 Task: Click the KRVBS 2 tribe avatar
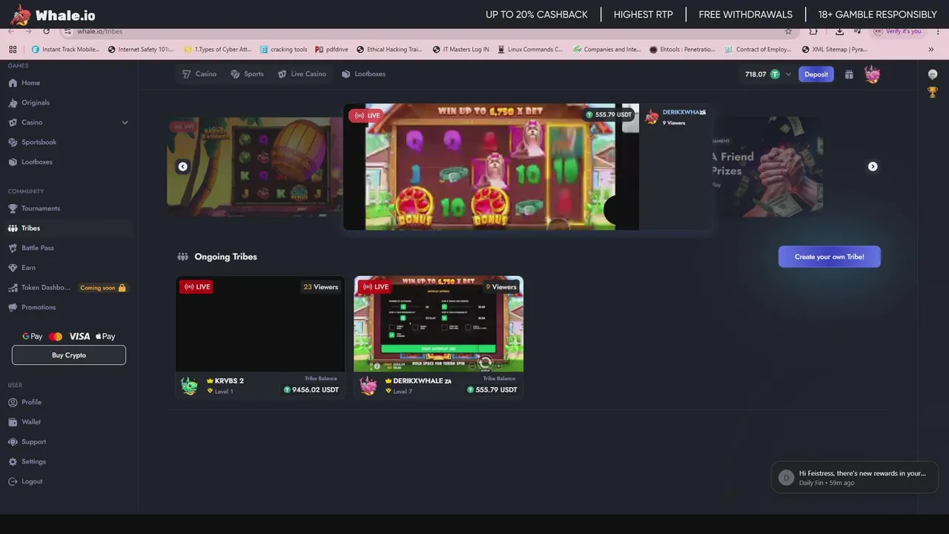click(190, 386)
